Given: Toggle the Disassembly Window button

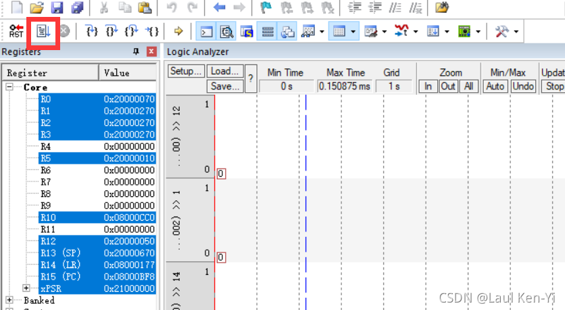Looking at the screenshot, I should pos(226,31).
